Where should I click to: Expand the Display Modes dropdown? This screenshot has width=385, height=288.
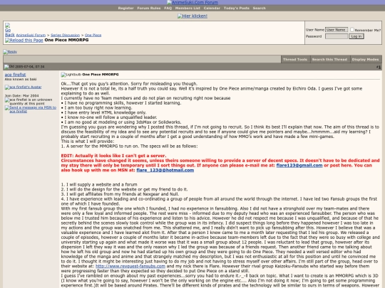coord(365,59)
